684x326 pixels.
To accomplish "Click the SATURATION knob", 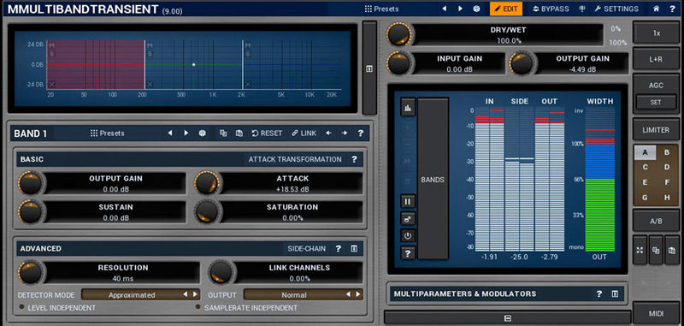I will 207,212.
